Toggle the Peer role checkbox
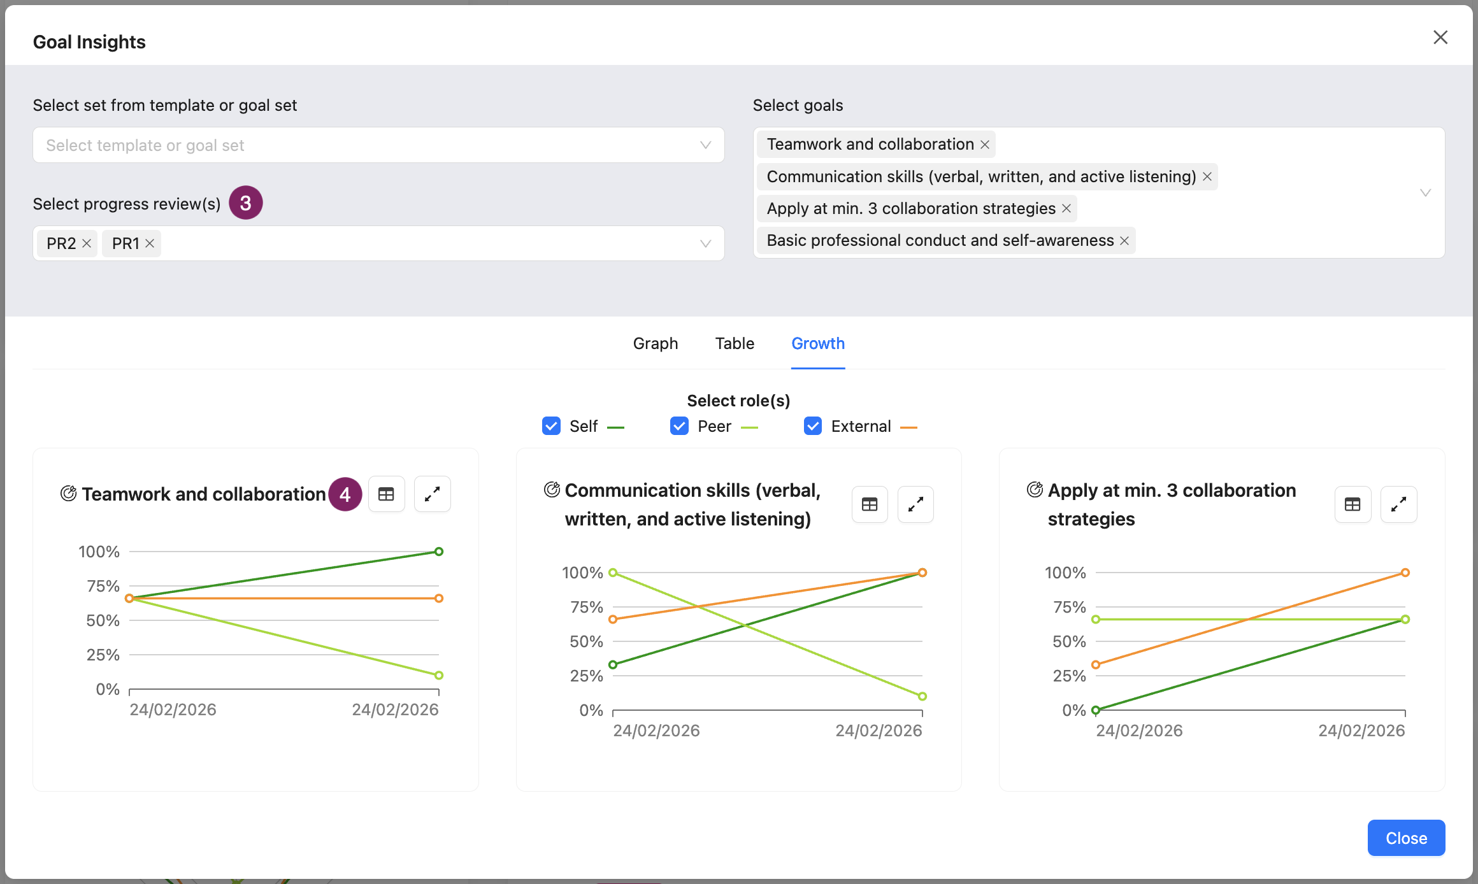1478x884 pixels. [x=679, y=426]
